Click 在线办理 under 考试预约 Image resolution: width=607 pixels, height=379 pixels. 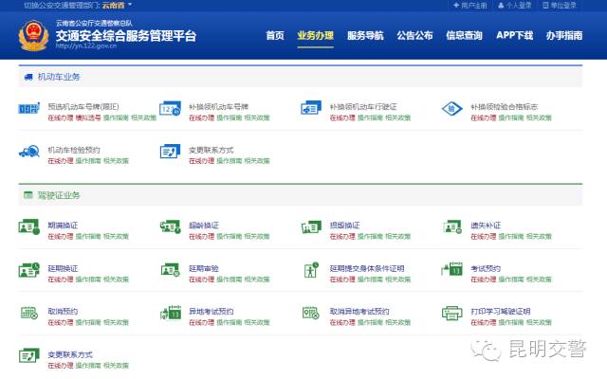pyautogui.click(x=483, y=279)
